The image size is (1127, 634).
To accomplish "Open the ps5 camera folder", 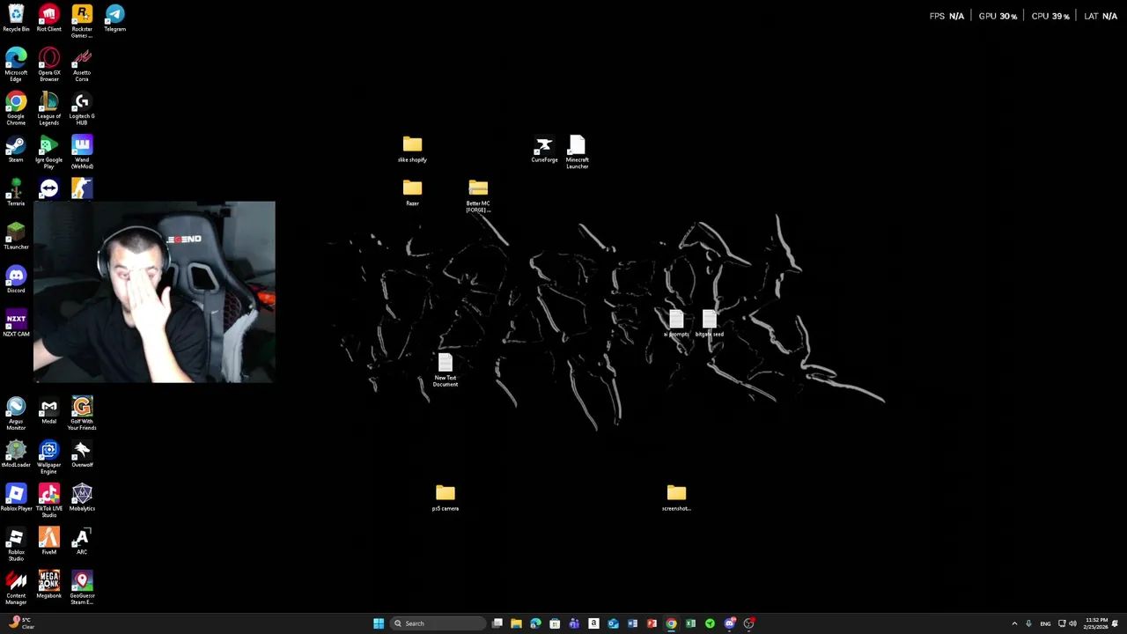I will click(x=445, y=498).
